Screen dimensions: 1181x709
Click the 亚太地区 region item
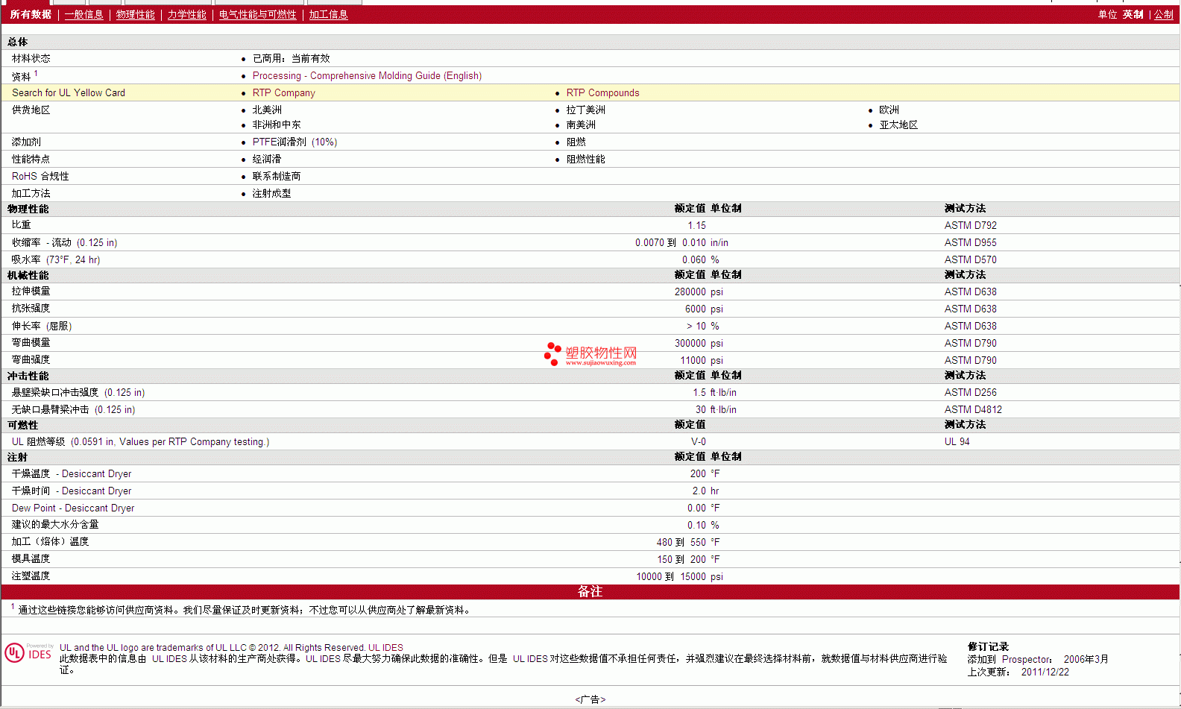point(898,125)
